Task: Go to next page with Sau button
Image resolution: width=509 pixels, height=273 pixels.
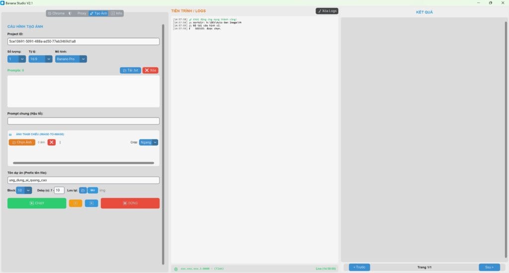Action: click(x=489, y=267)
